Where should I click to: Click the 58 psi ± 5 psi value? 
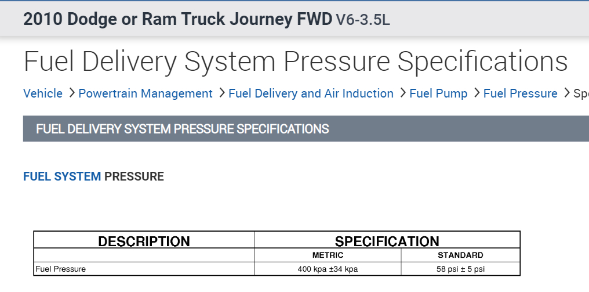(x=460, y=269)
